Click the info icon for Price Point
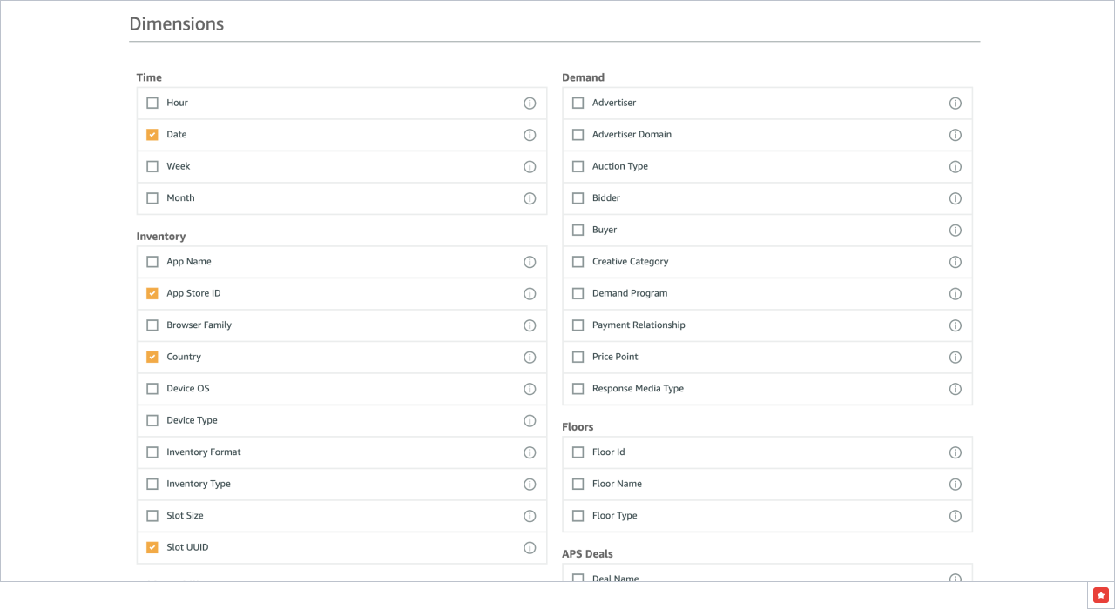The width and height of the screenshot is (1115, 609). click(955, 358)
